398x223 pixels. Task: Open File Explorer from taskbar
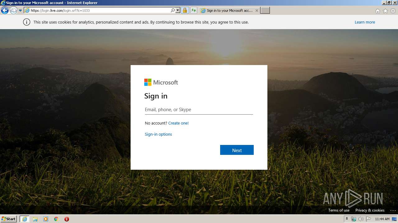(x=35, y=219)
